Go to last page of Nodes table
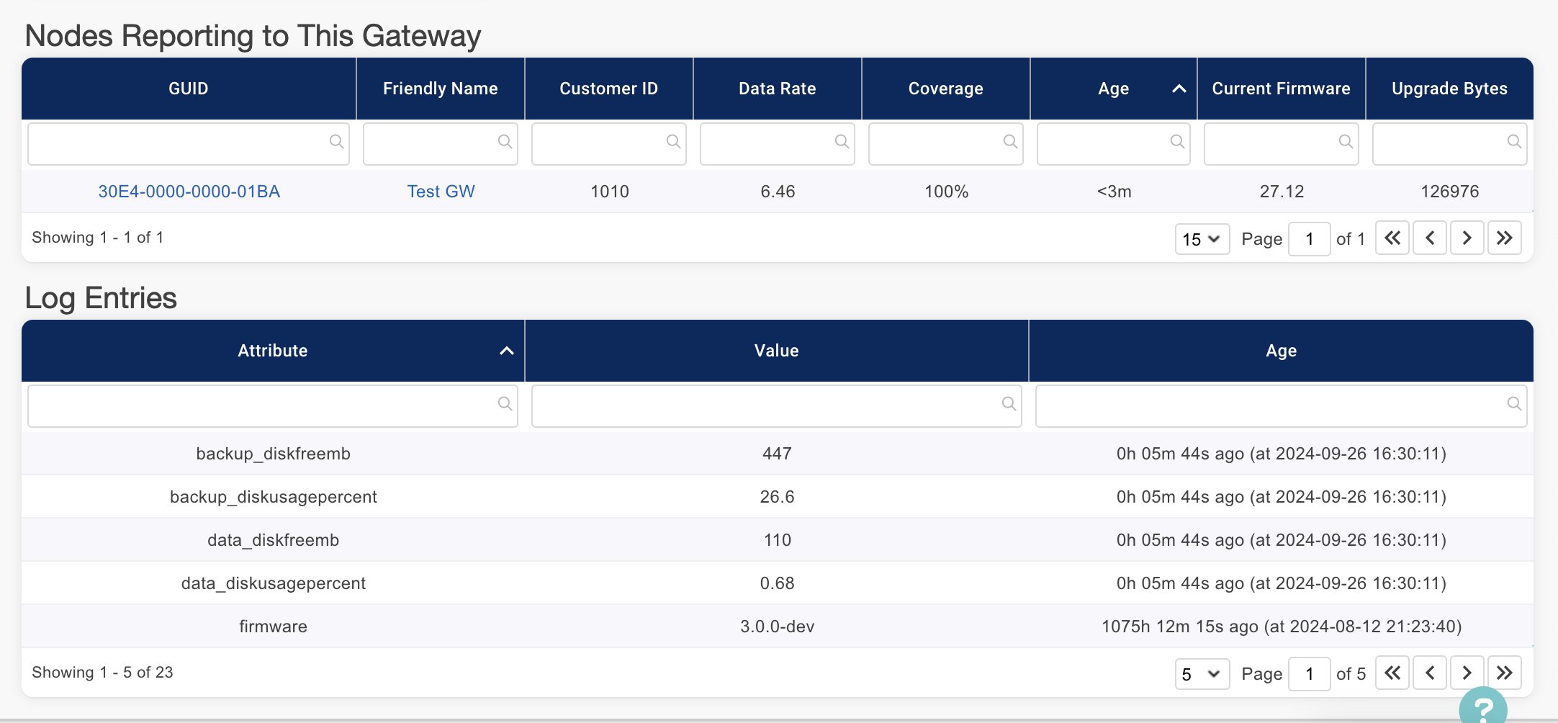The width and height of the screenshot is (1558, 723). click(x=1504, y=238)
